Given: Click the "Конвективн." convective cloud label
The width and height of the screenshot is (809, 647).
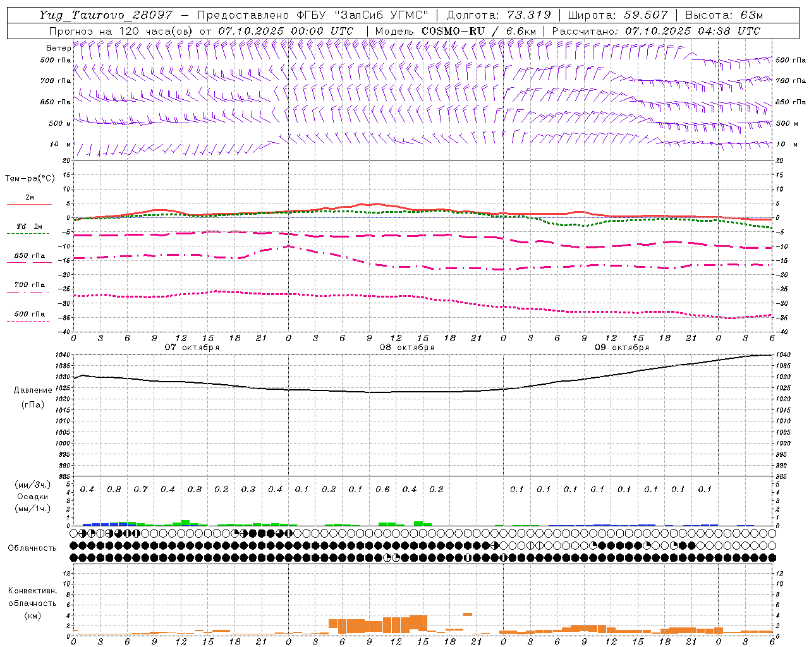Looking at the screenshot, I should [x=32, y=591].
